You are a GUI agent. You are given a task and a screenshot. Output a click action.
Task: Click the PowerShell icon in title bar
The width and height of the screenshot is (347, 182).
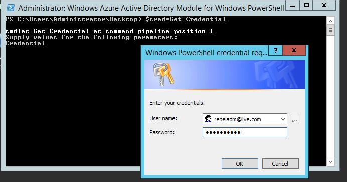11,8
